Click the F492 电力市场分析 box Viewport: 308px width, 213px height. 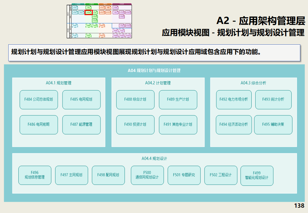(234, 99)
